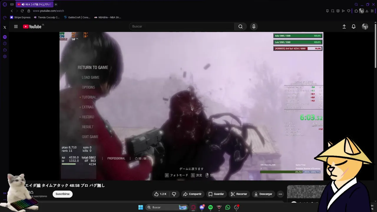Screen dimensions: 377x212
Task: Download the video with Descargar
Action: (x=263, y=194)
